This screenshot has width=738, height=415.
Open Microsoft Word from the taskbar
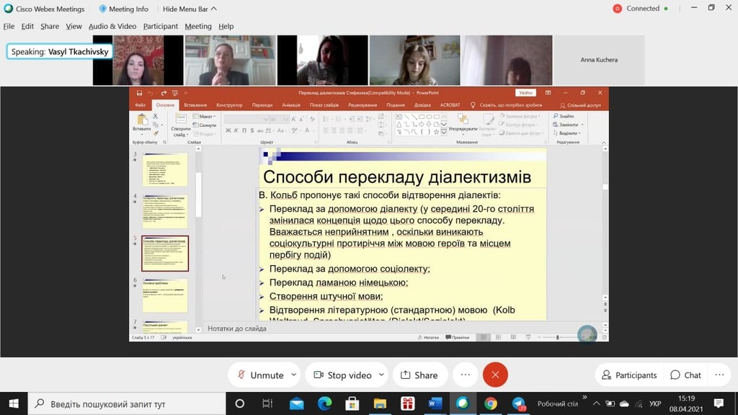pos(435,403)
